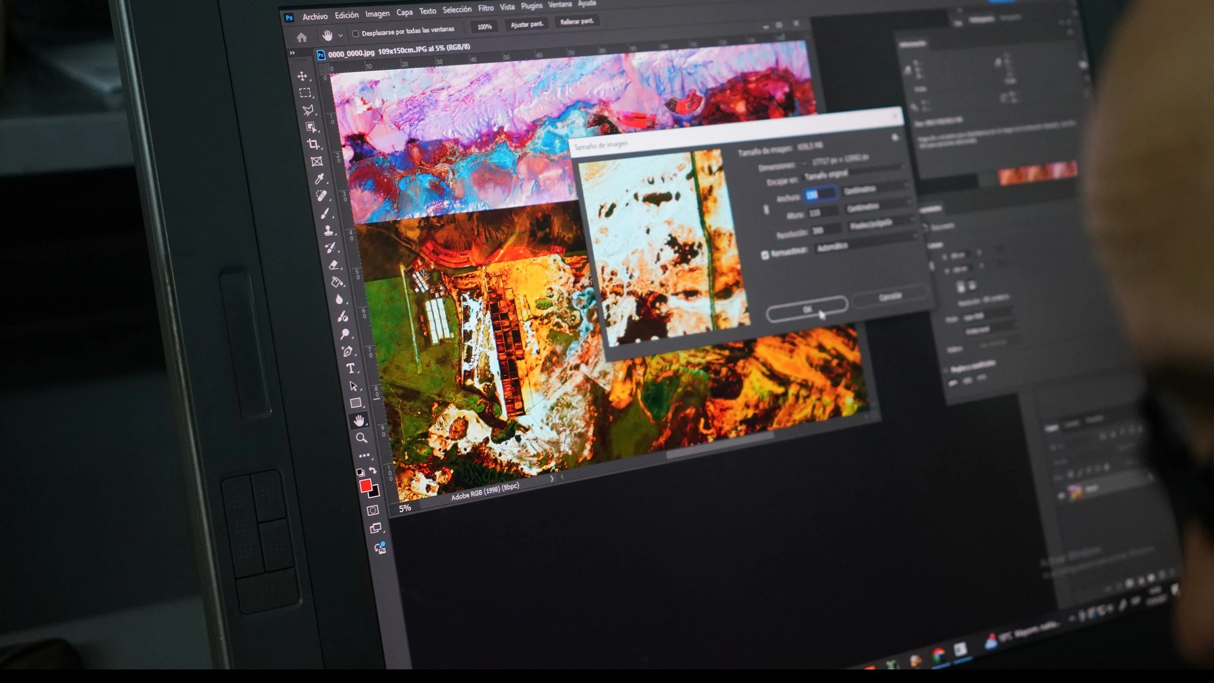Click the Ajustar pant. button

click(x=526, y=24)
